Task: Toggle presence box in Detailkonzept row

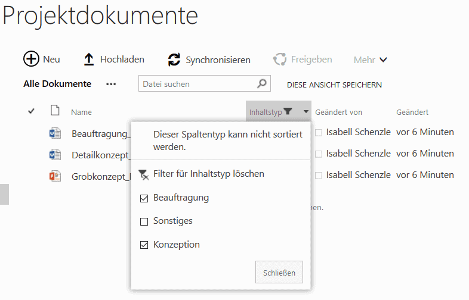Action: [x=319, y=154]
